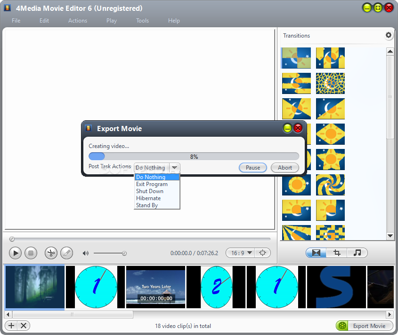398x335 pixels.
Task: Click the Export Movie button at bottom
Action: 365,326
